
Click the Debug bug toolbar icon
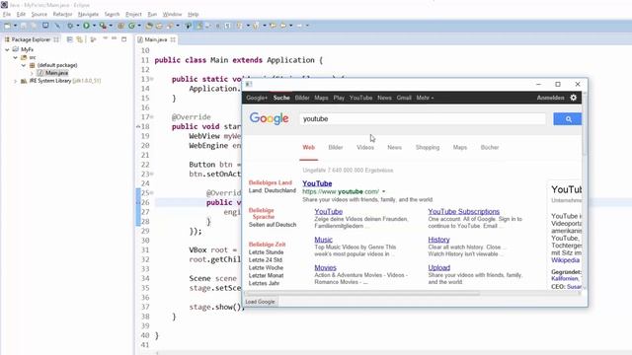pos(70,26)
